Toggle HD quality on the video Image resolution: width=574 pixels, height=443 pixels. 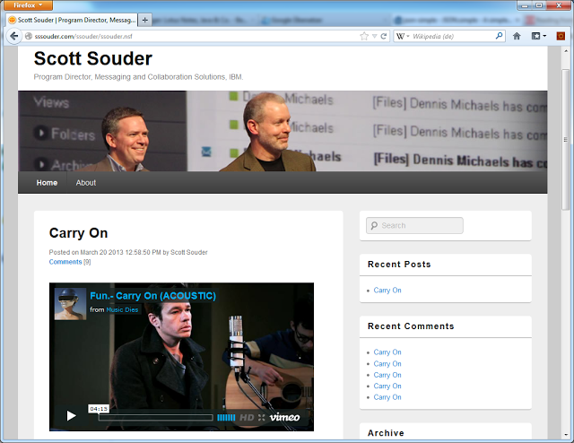246,417
